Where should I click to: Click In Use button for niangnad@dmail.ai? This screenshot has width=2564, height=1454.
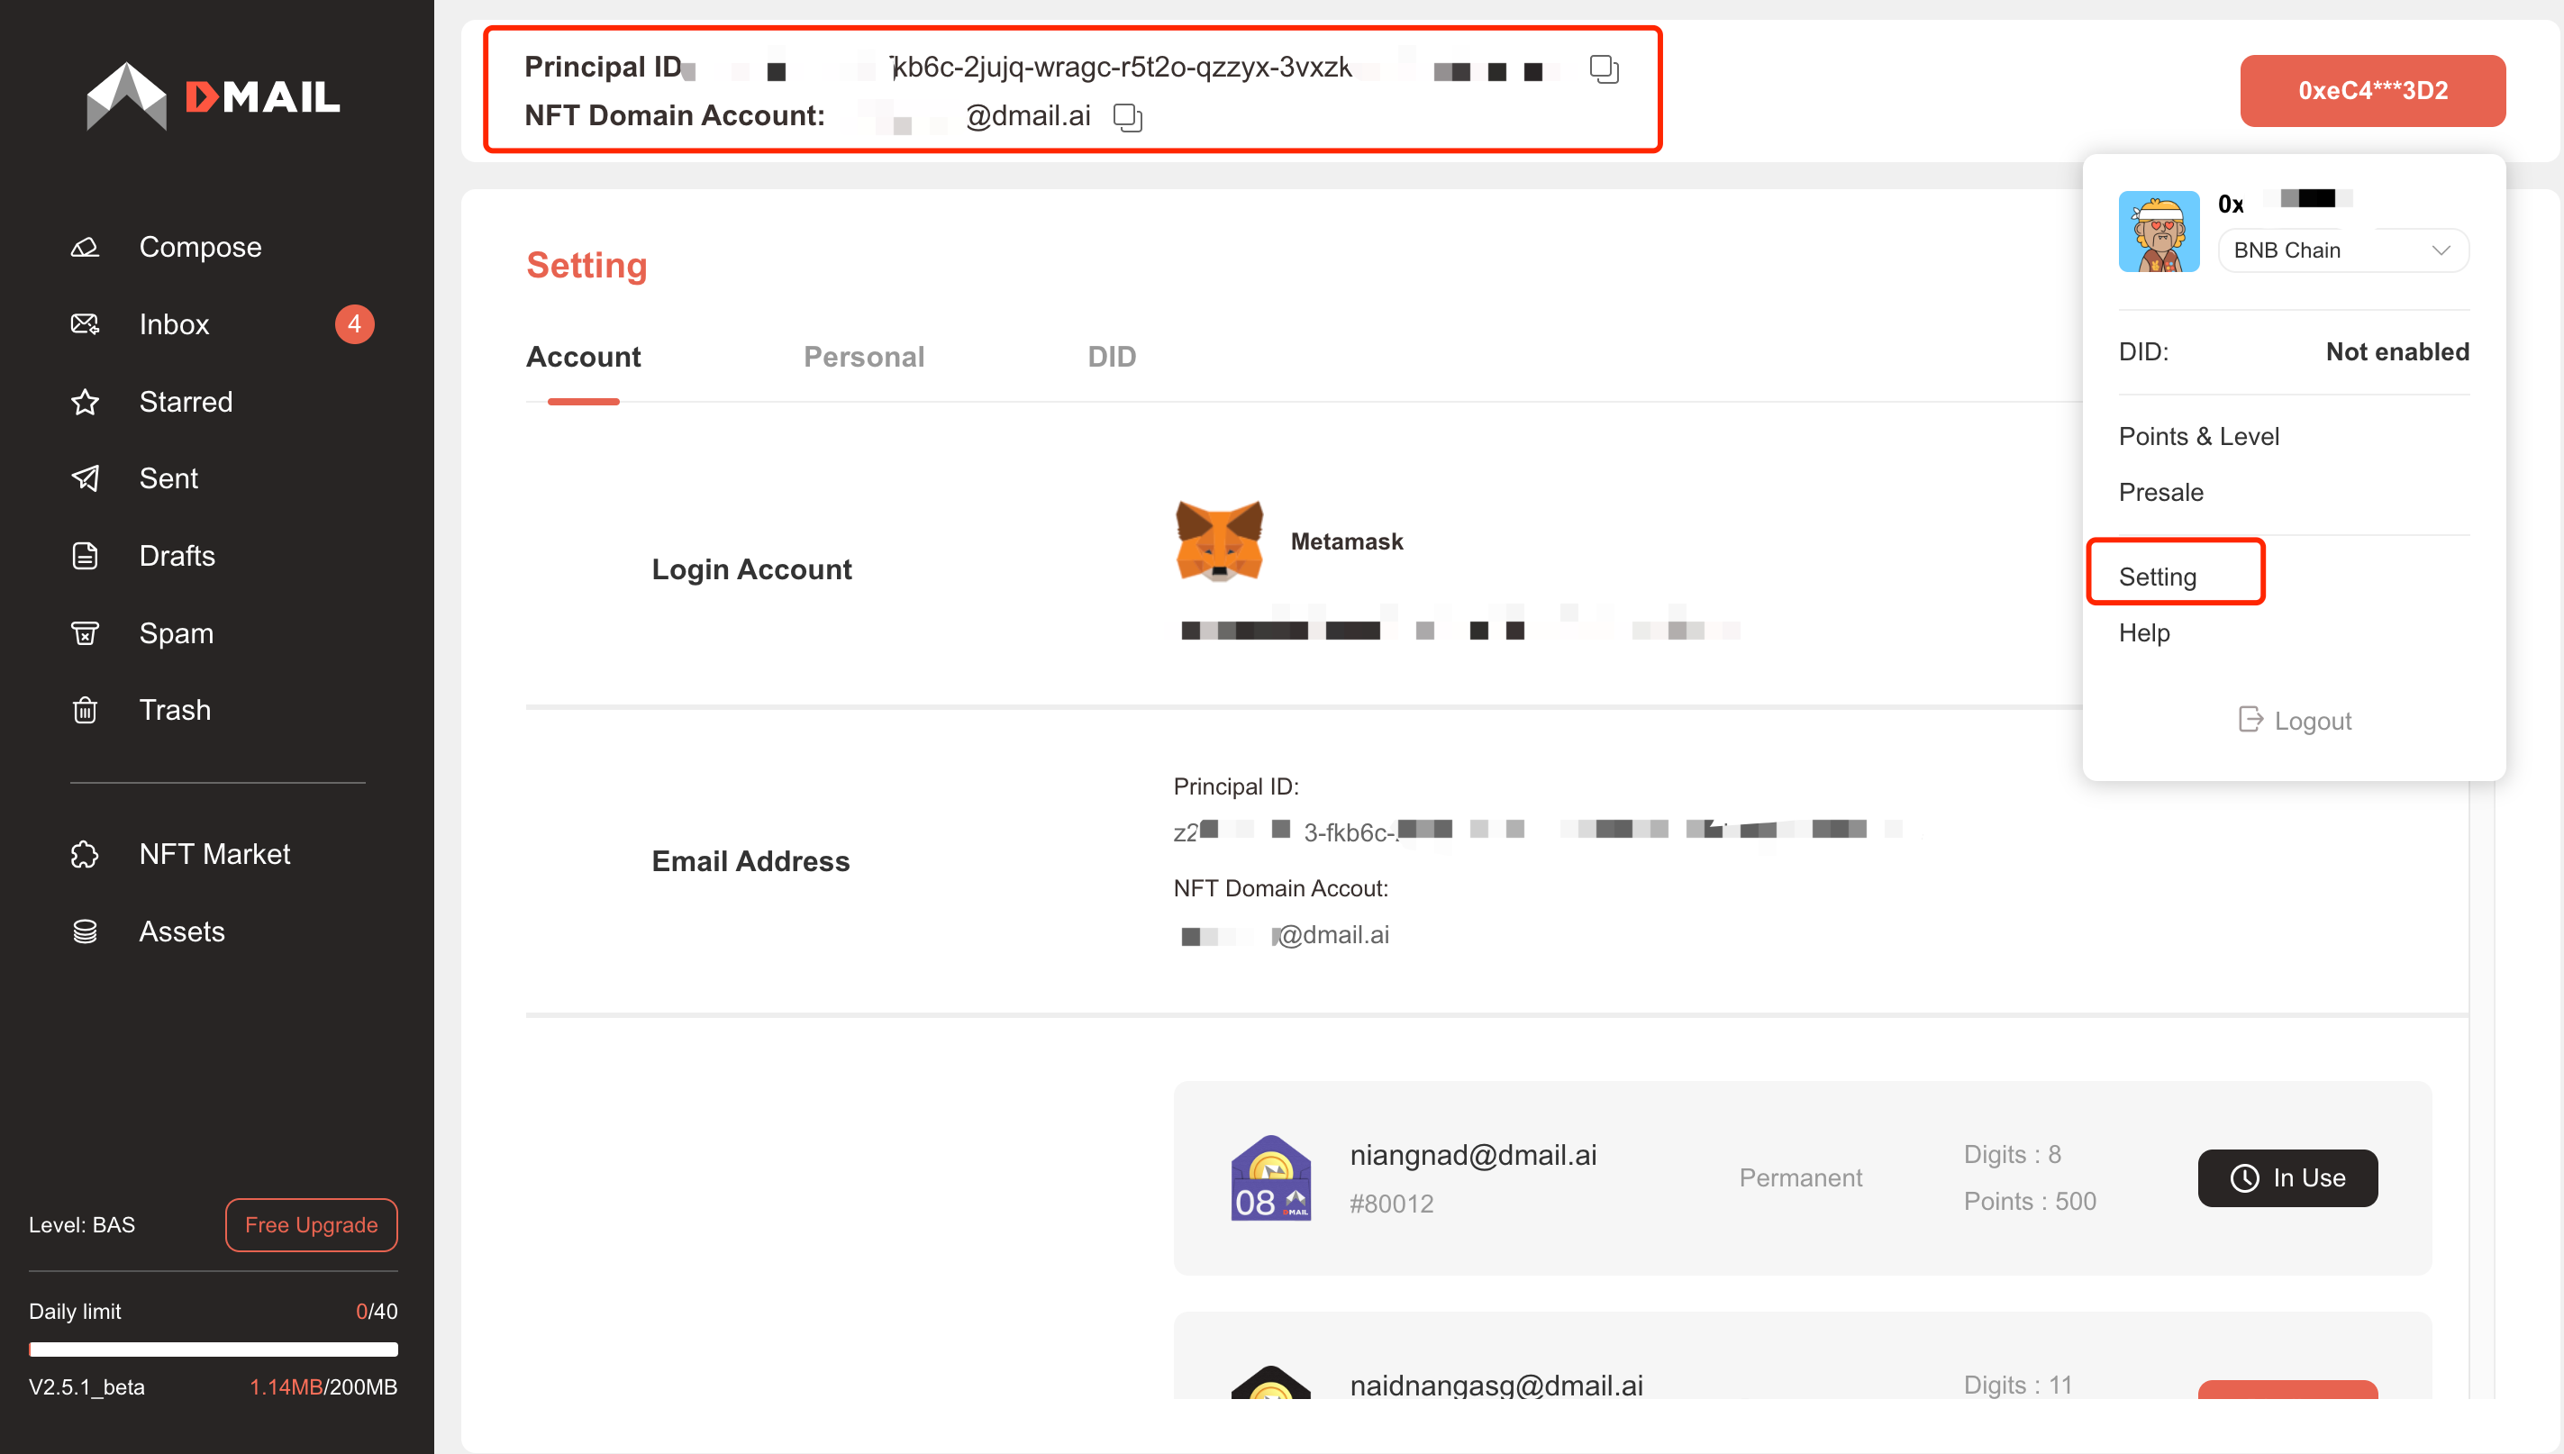coord(2287,1177)
